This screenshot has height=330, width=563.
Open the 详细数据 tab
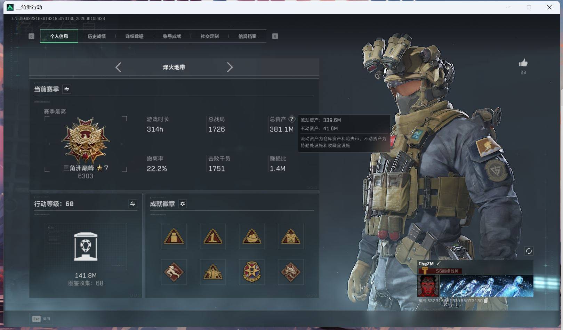tap(134, 36)
